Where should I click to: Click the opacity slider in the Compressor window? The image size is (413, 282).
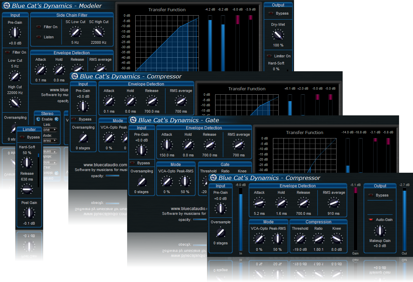[x=113, y=175]
